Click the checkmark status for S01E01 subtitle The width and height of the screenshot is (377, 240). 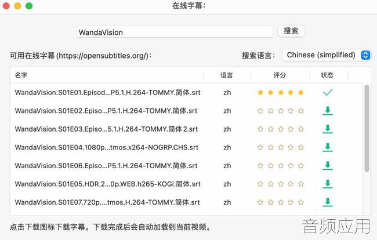(x=328, y=92)
